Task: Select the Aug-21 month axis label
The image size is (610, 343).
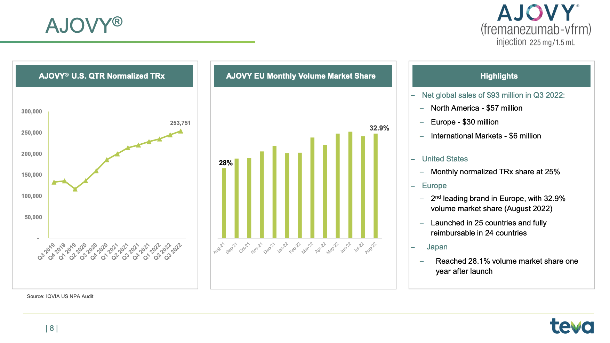Action: (x=219, y=248)
